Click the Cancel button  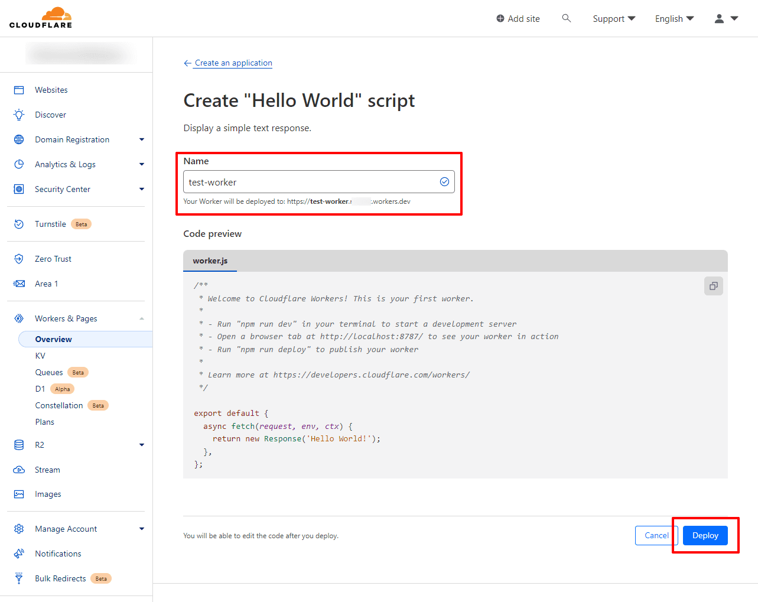coord(656,535)
